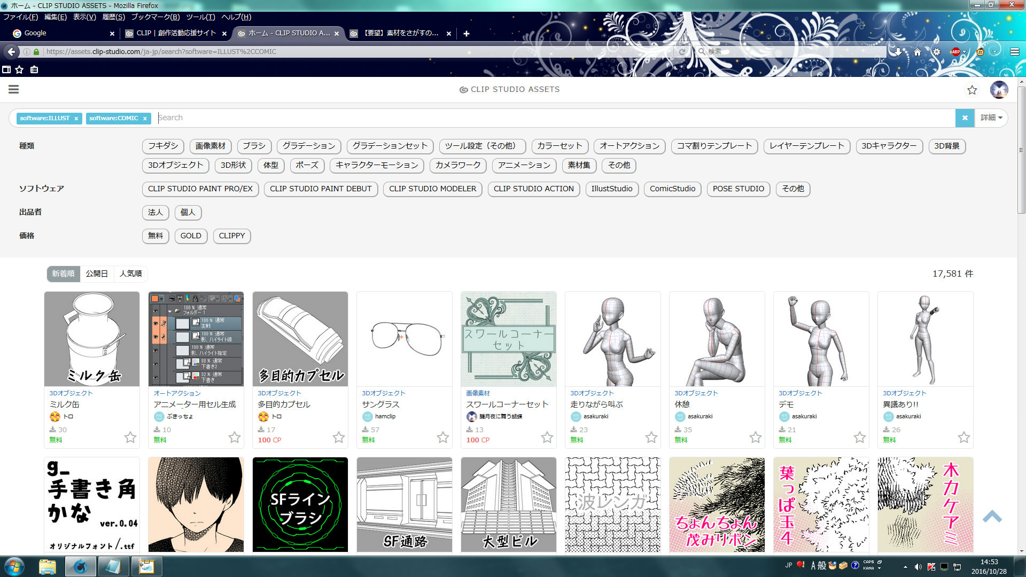1026x577 pixels.
Task: Open the スワールコーナーセット thumbnail
Action: point(508,339)
